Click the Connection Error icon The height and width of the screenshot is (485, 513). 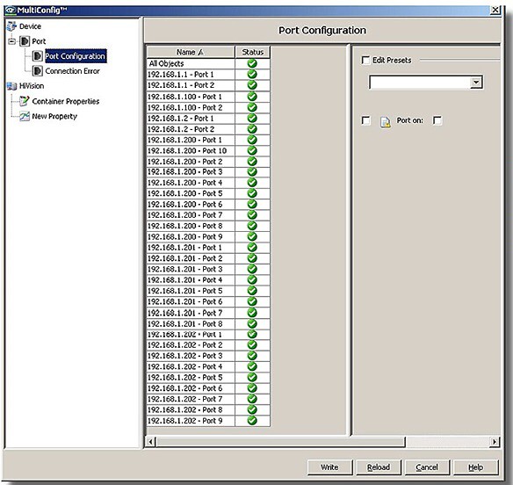point(37,70)
